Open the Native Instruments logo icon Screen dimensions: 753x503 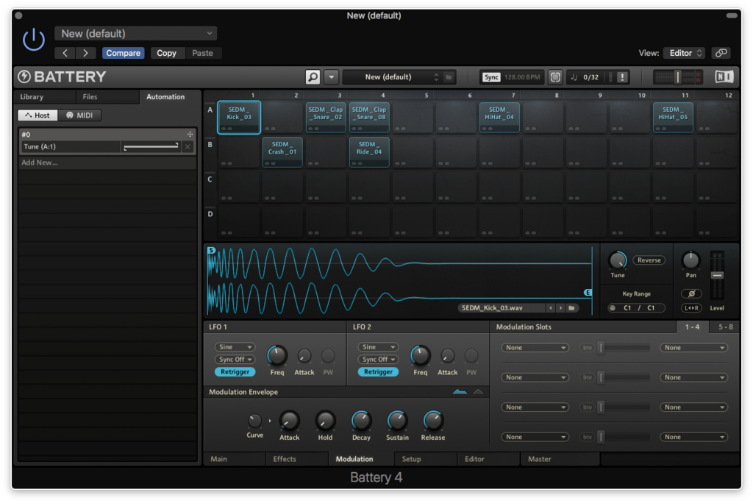[x=724, y=76]
